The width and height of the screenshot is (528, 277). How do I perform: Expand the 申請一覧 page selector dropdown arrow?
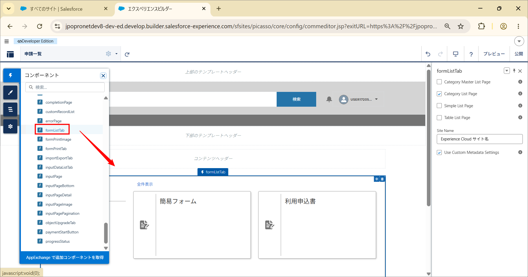click(116, 54)
